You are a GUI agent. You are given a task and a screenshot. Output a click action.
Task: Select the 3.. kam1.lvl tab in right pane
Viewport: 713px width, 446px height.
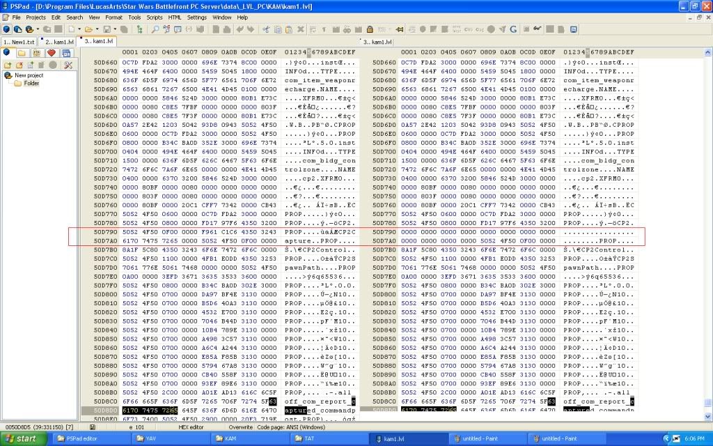(x=377, y=42)
